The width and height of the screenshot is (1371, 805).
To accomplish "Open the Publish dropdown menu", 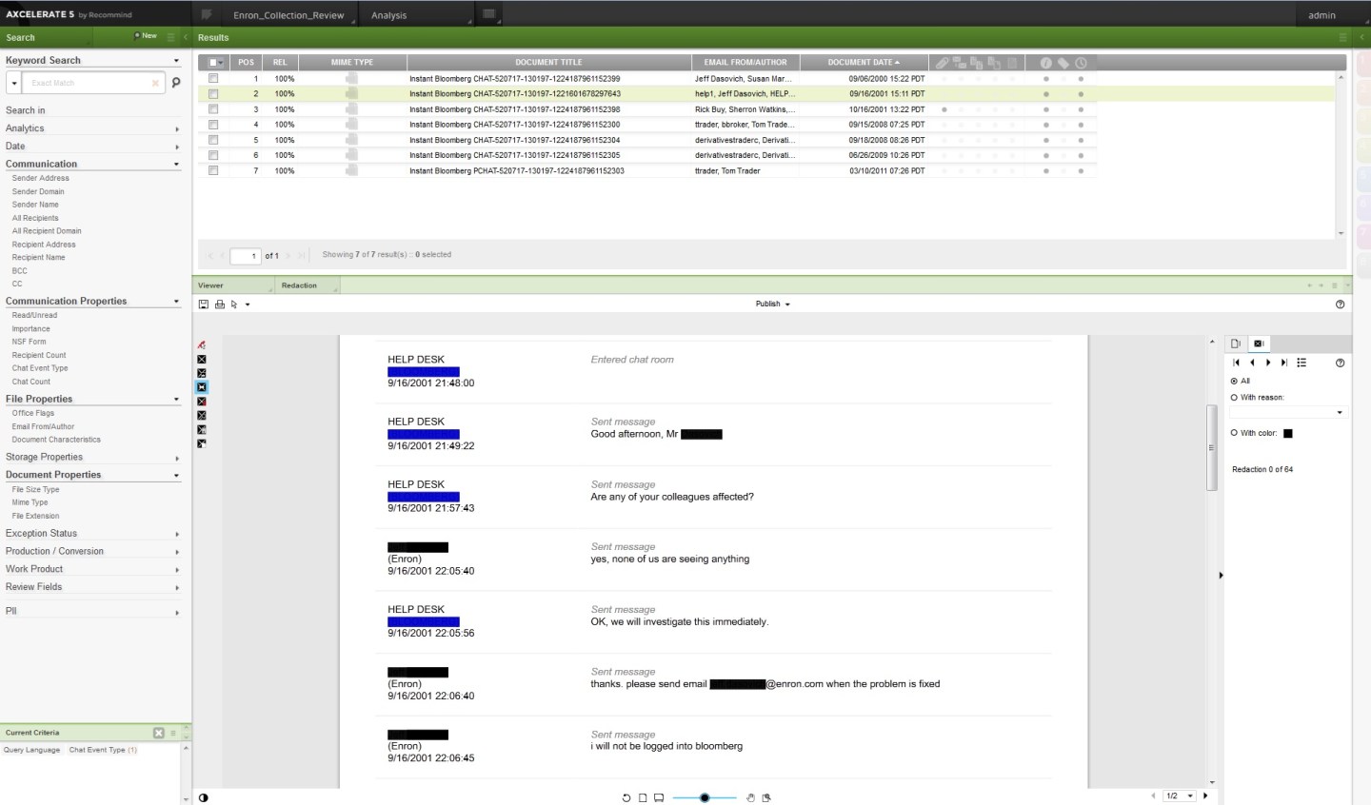I will pyautogui.click(x=772, y=304).
